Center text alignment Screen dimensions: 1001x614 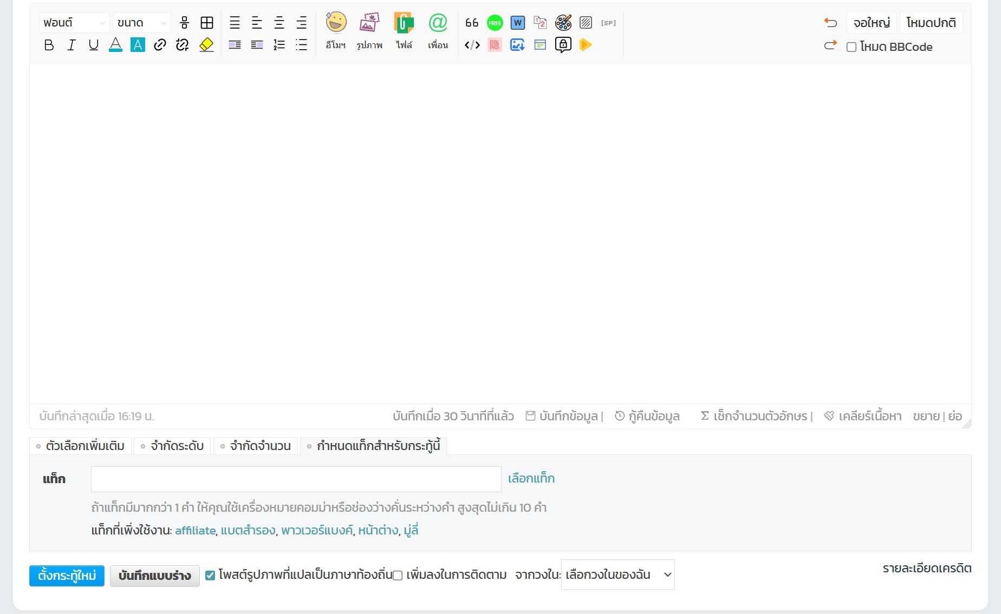tap(279, 23)
